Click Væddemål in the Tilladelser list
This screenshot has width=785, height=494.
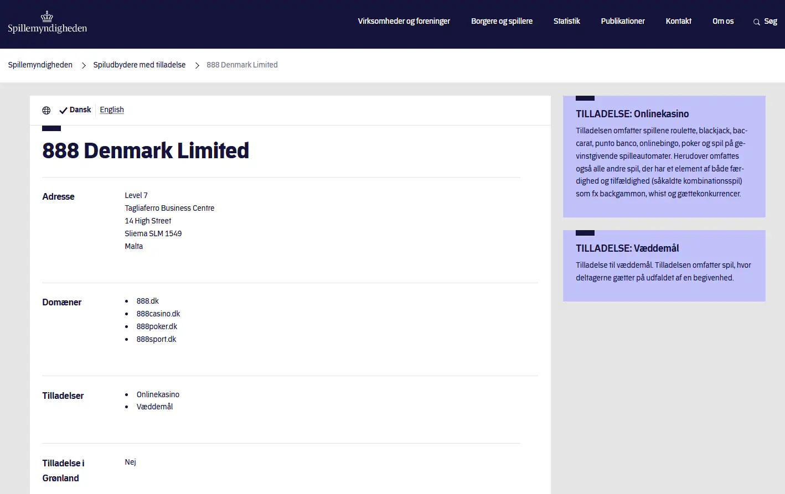click(x=154, y=407)
